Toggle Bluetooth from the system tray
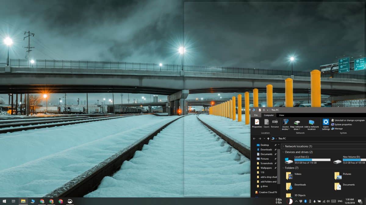This screenshot has width=366, height=205. point(305,201)
